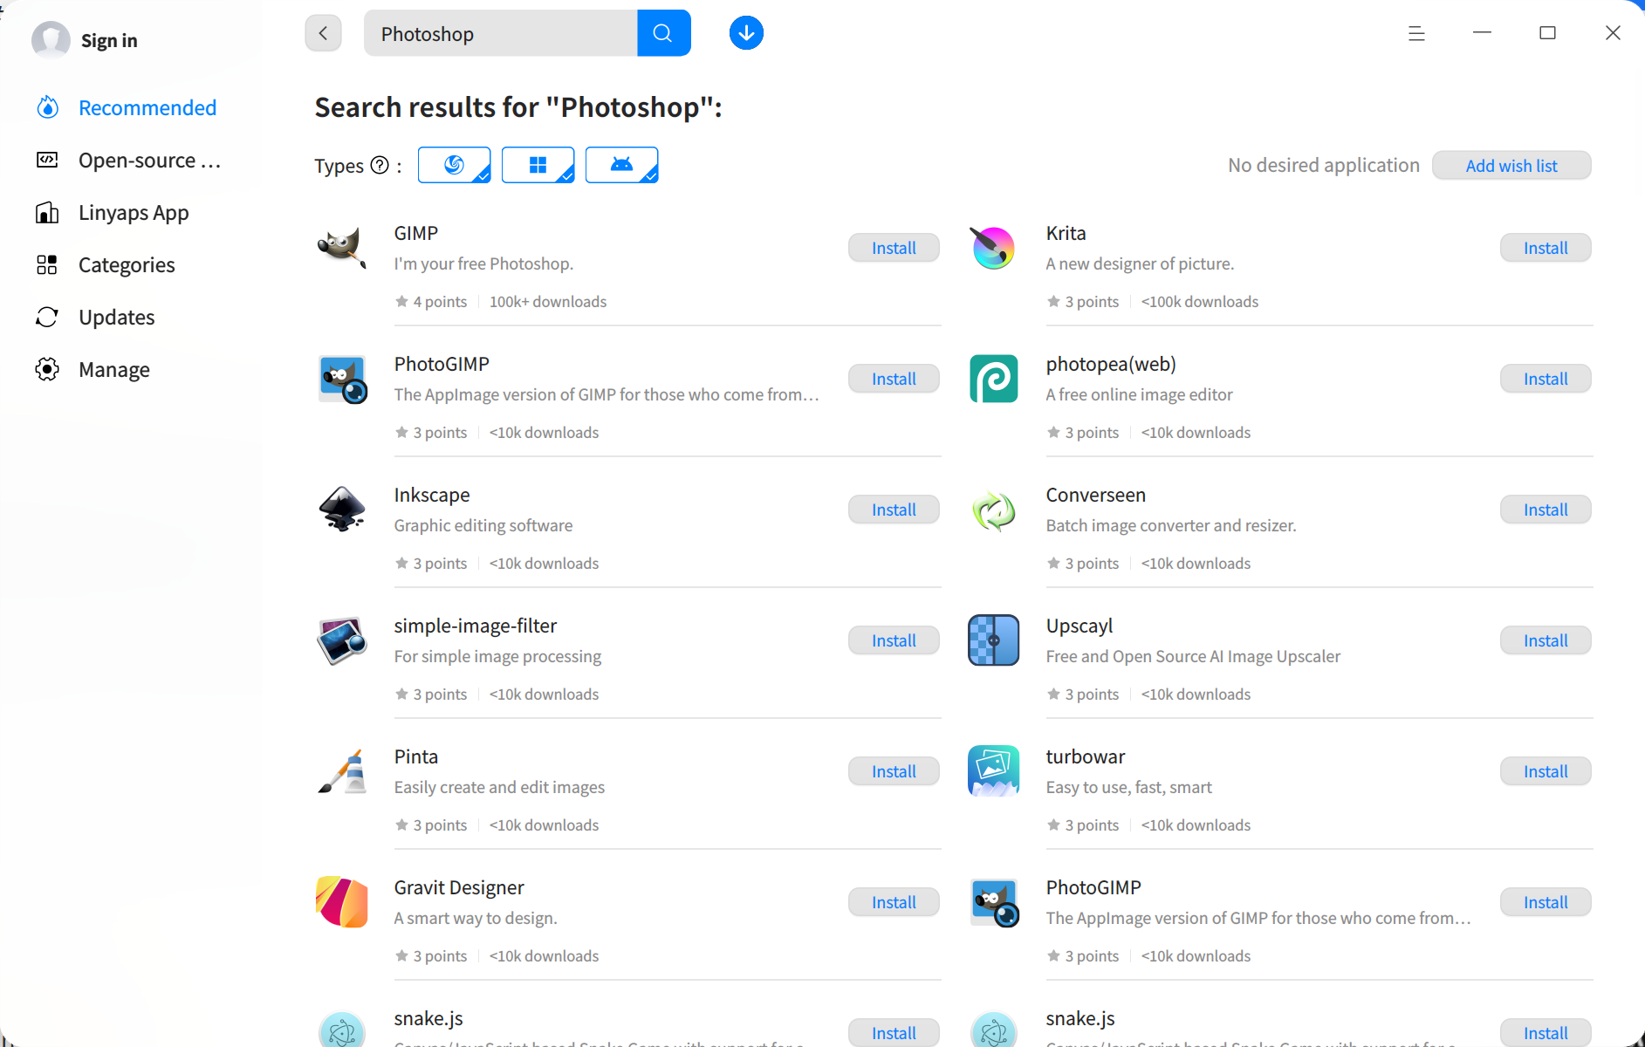Toggle the Windows type filter
The height and width of the screenshot is (1047, 1645).
point(538,165)
